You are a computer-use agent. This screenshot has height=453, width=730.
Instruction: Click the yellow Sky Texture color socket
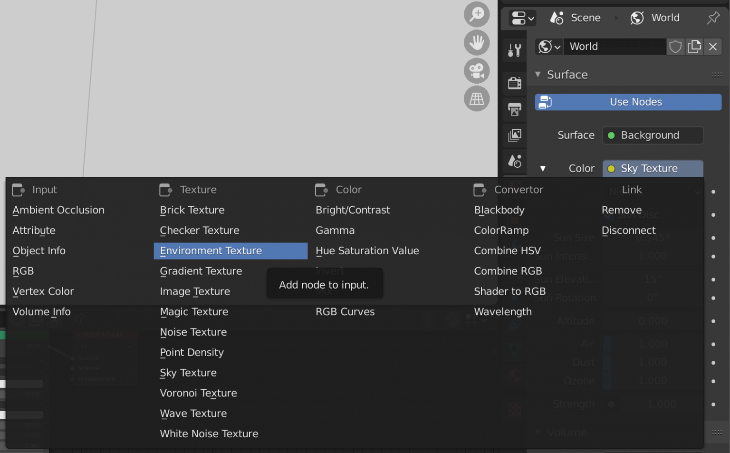point(611,169)
